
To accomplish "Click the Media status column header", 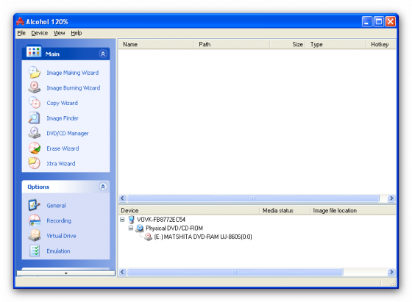I will click(x=285, y=210).
